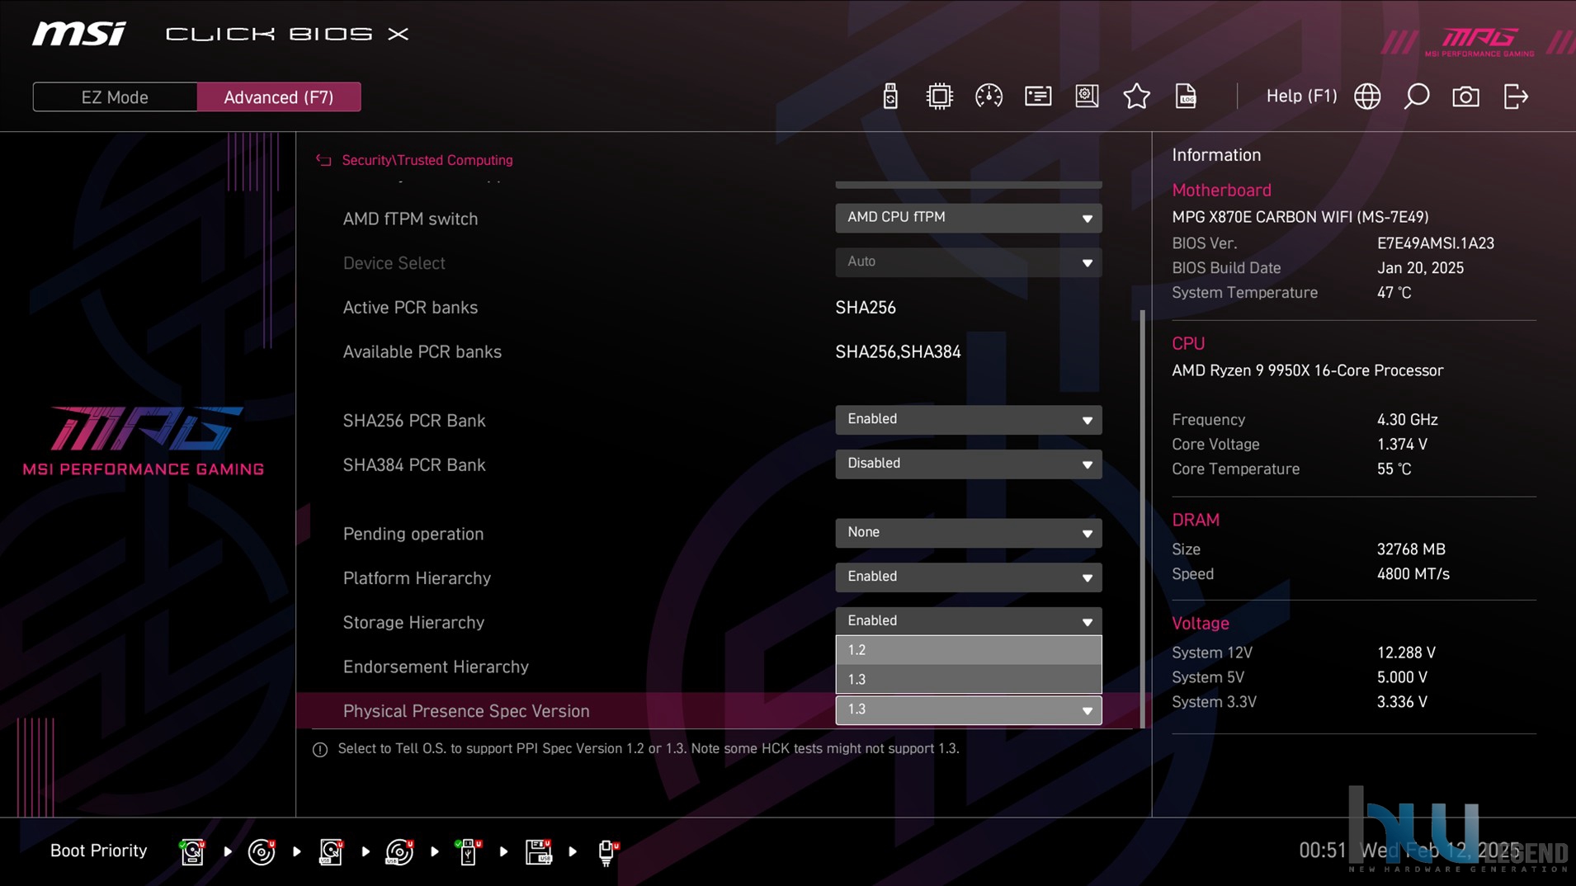Open the hardware monitor gear-panel icon

coord(1087,97)
